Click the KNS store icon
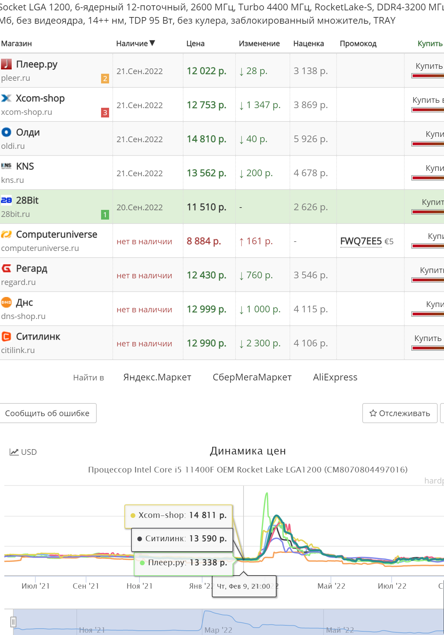This screenshot has width=444, height=635. pyautogui.click(x=7, y=166)
